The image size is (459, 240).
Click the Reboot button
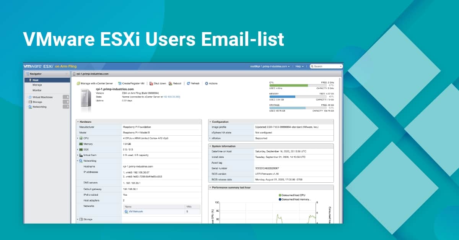175,83
